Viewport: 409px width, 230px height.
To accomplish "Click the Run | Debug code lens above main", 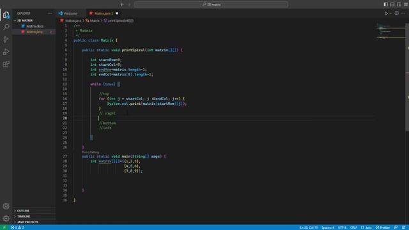I will (90, 152).
